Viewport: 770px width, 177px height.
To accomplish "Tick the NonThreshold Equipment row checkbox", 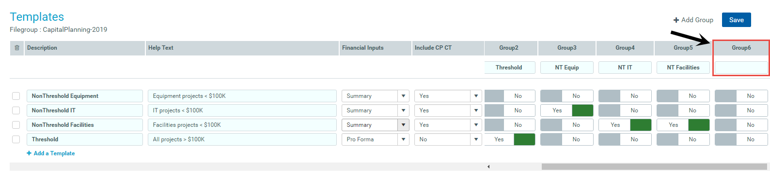I will (16, 96).
